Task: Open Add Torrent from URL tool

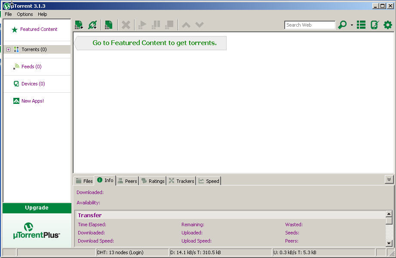Action: tap(92, 24)
